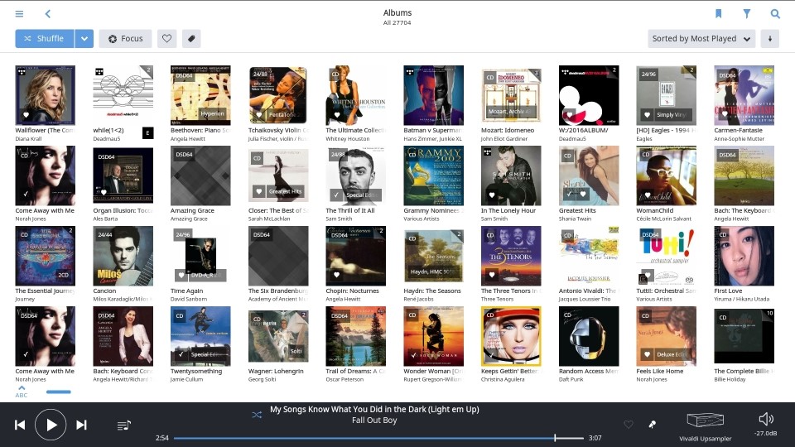The width and height of the screenshot is (795, 447).
Task: Go back using the left arrow
Action: click(48, 14)
